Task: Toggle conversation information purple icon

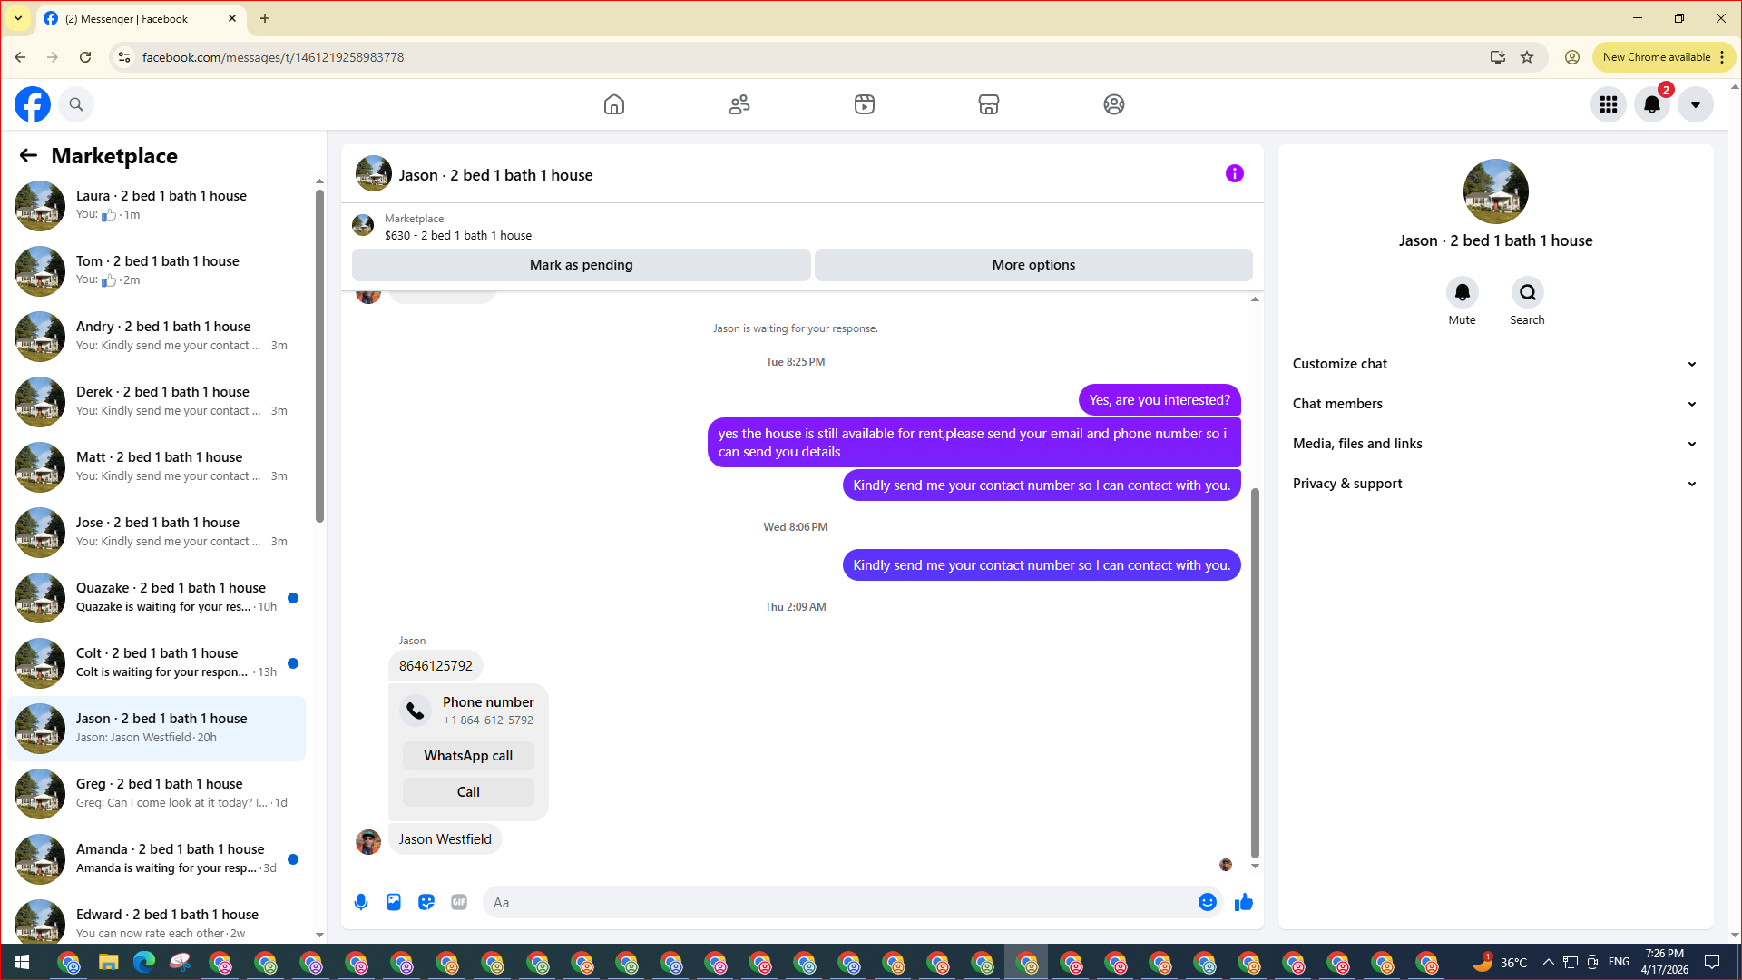Action: [1234, 173]
